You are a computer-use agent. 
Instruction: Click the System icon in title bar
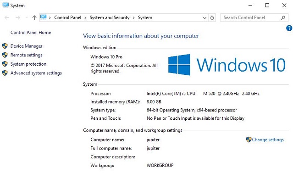[x=6, y=6]
